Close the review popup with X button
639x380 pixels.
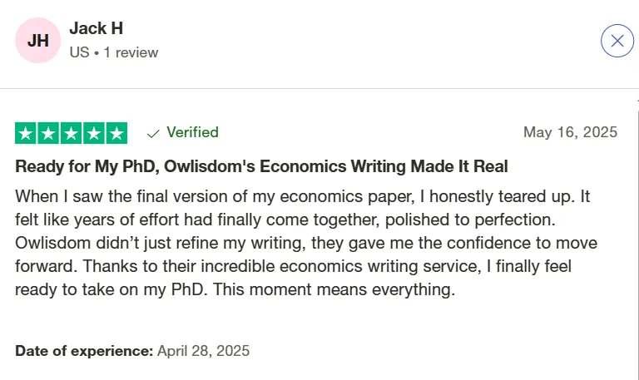[617, 41]
